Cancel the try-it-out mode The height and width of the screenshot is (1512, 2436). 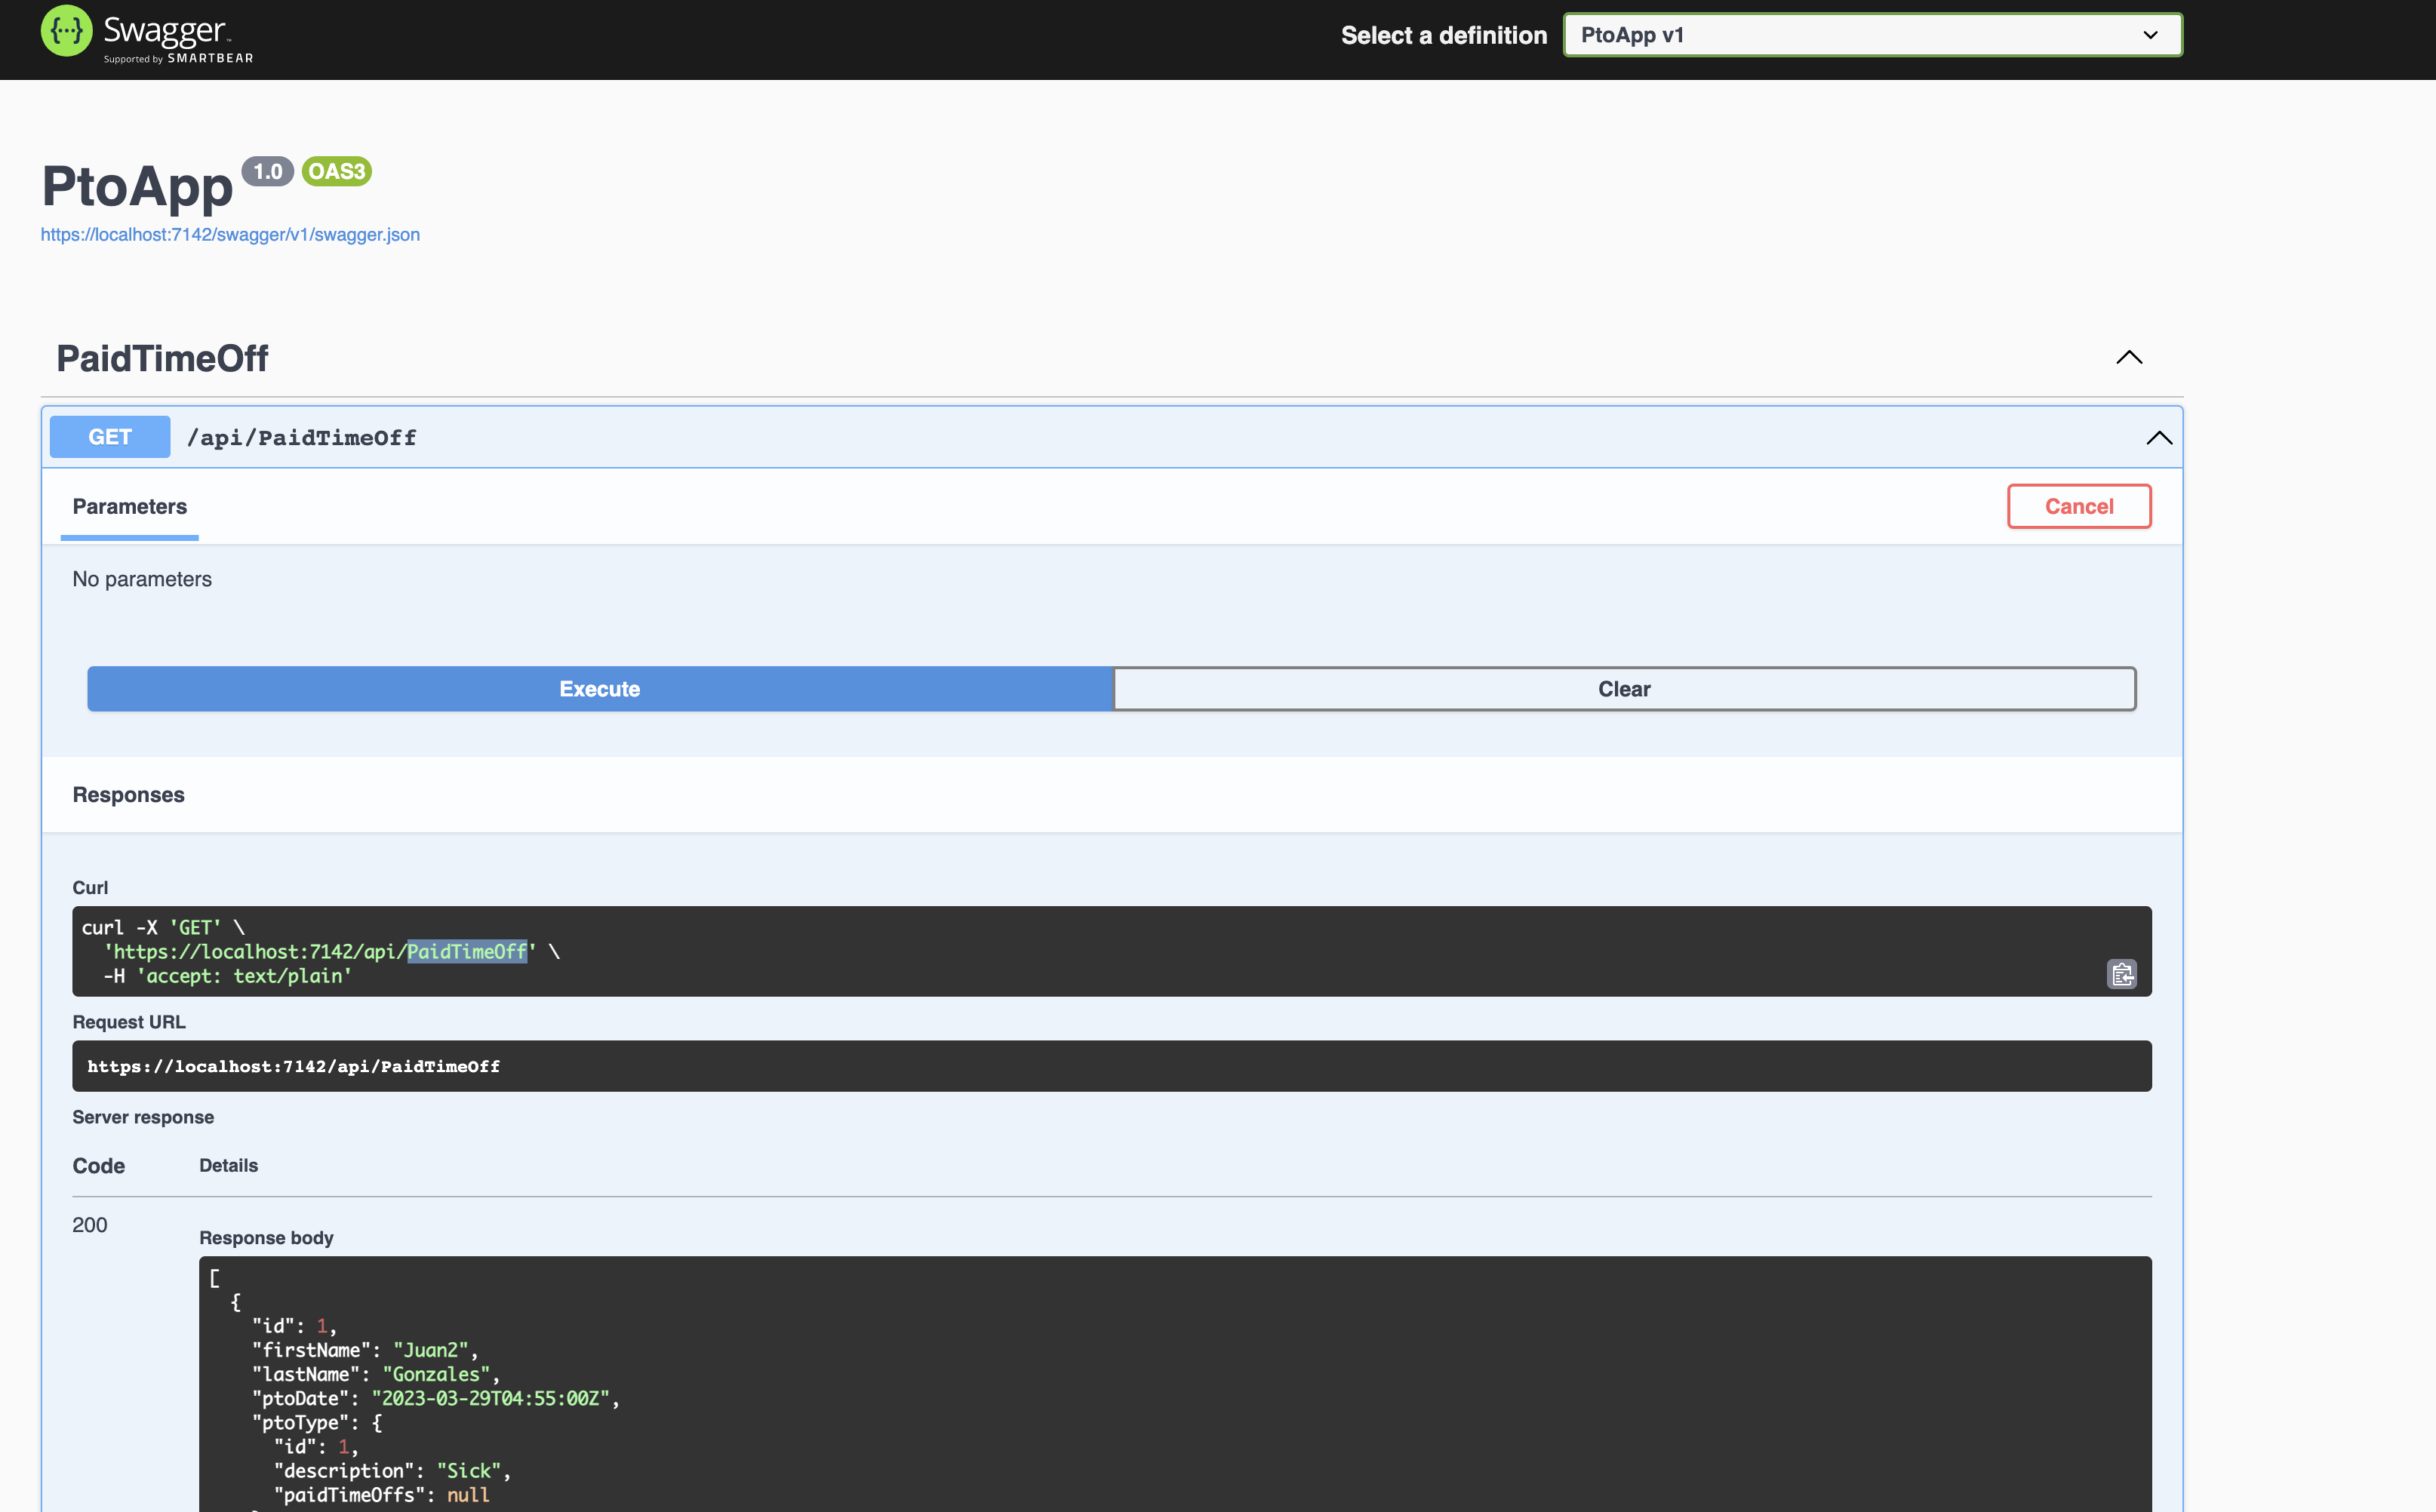pyautogui.click(x=2079, y=506)
